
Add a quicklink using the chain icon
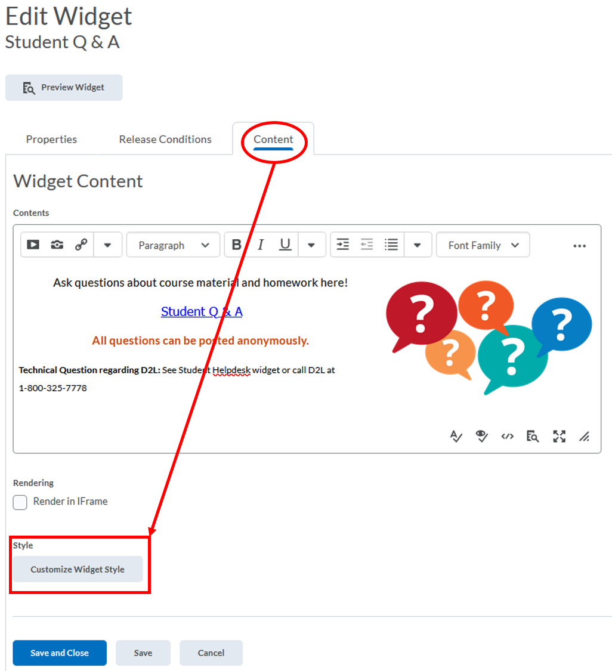(x=82, y=245)
